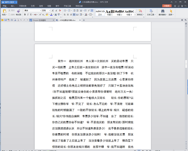The width and height of the screenshot is (188, 151).
Task: Open 查找替换 find and replace
Action: pos(163,12)
